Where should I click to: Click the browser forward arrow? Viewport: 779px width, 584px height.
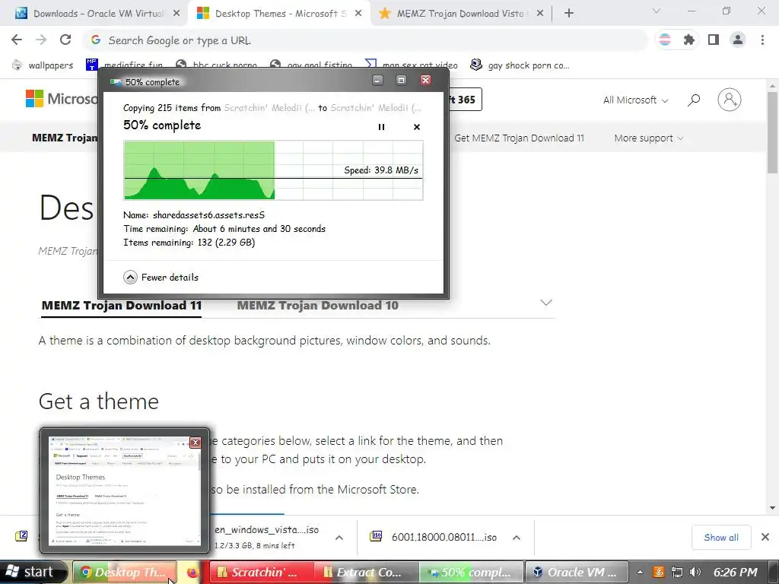tap(41, 40)
